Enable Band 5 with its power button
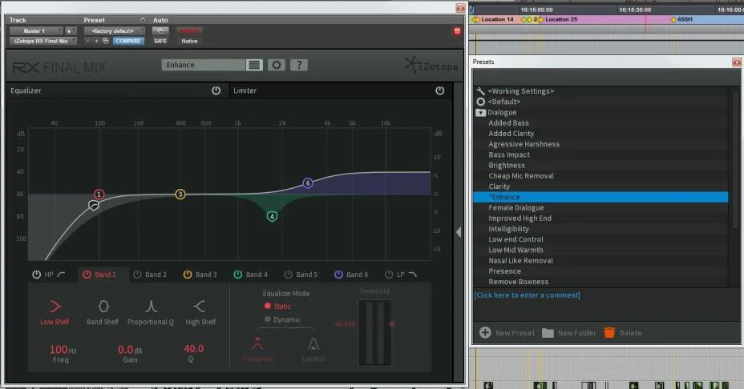Screen dimensions: 744x389 tap(288, 275)
